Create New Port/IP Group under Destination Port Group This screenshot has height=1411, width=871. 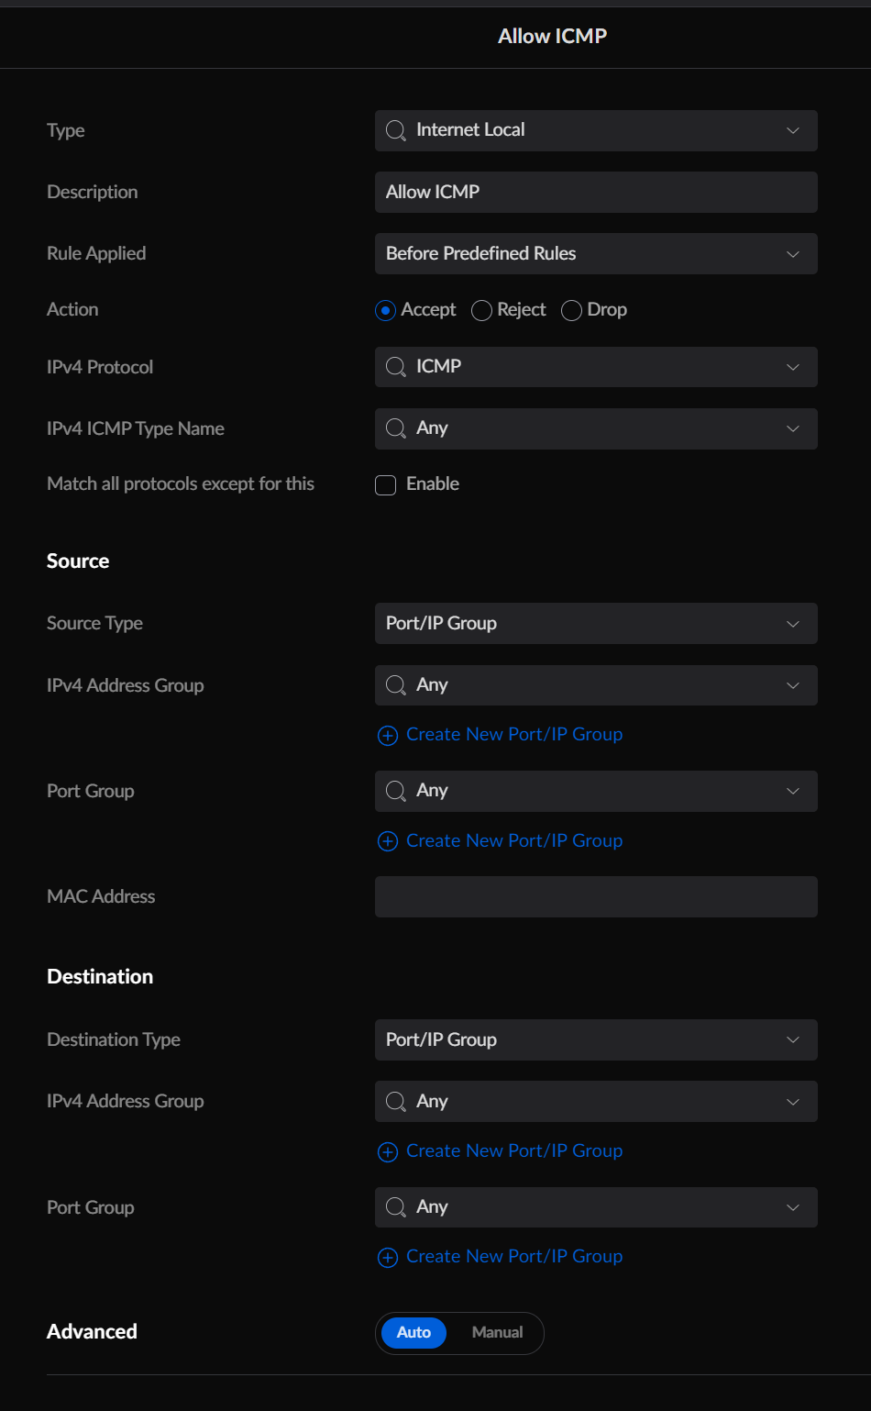tap(513, 1257)
